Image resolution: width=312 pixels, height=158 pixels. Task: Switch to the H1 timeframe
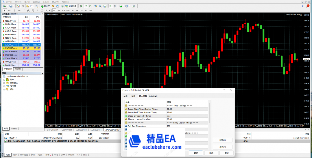(x=73, y=10)
